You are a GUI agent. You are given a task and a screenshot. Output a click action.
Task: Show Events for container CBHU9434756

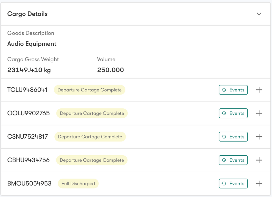pyautogui.click(x=233, y=160)
